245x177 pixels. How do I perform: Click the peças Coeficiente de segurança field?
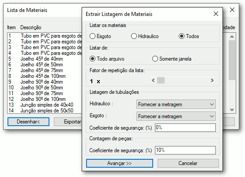185,150
